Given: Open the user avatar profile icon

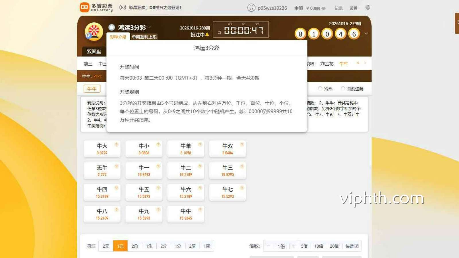Looking at the screenshot, I should 251,8.
